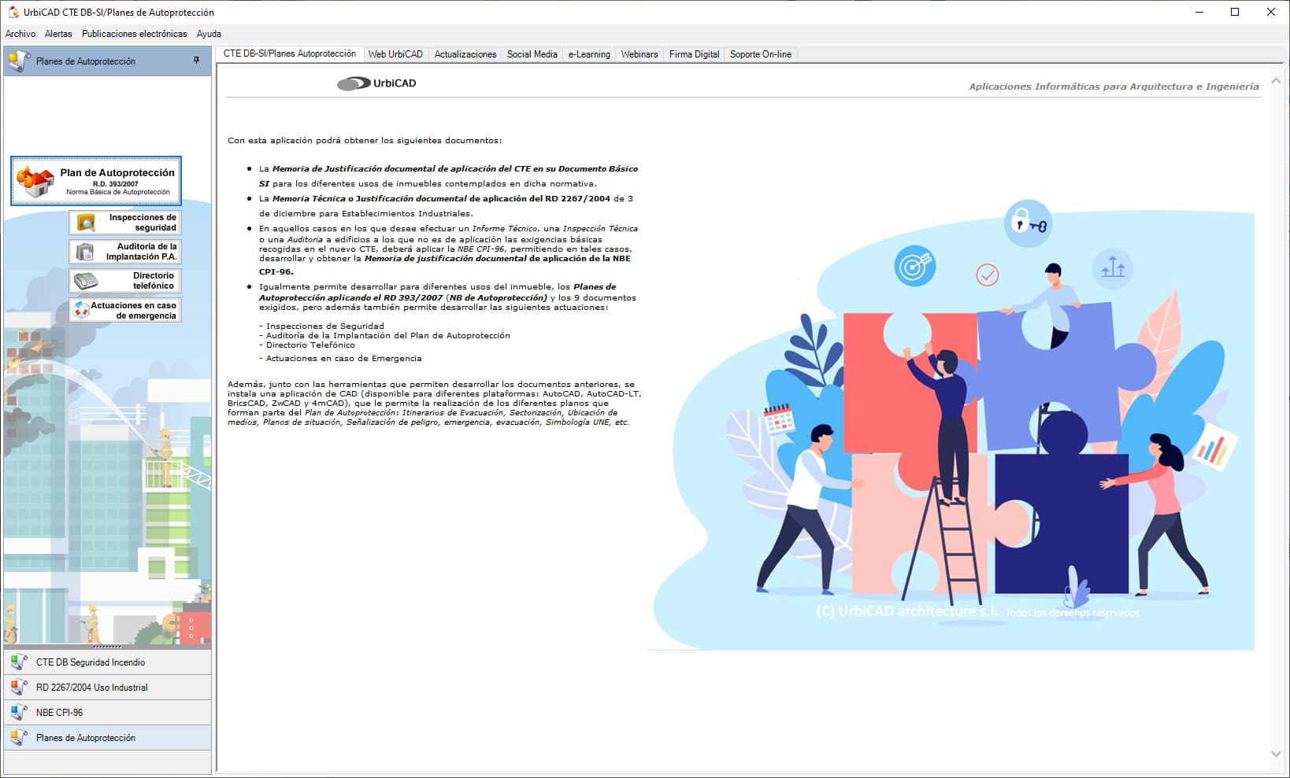
Task: Click the emergency icon of Actuaciones en caso
Action: [81, 311]
